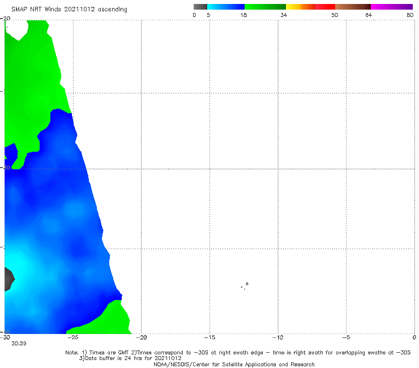419x368 pixels.
Task: Click the longitude axis label "-5"
Action: (347, 337)
